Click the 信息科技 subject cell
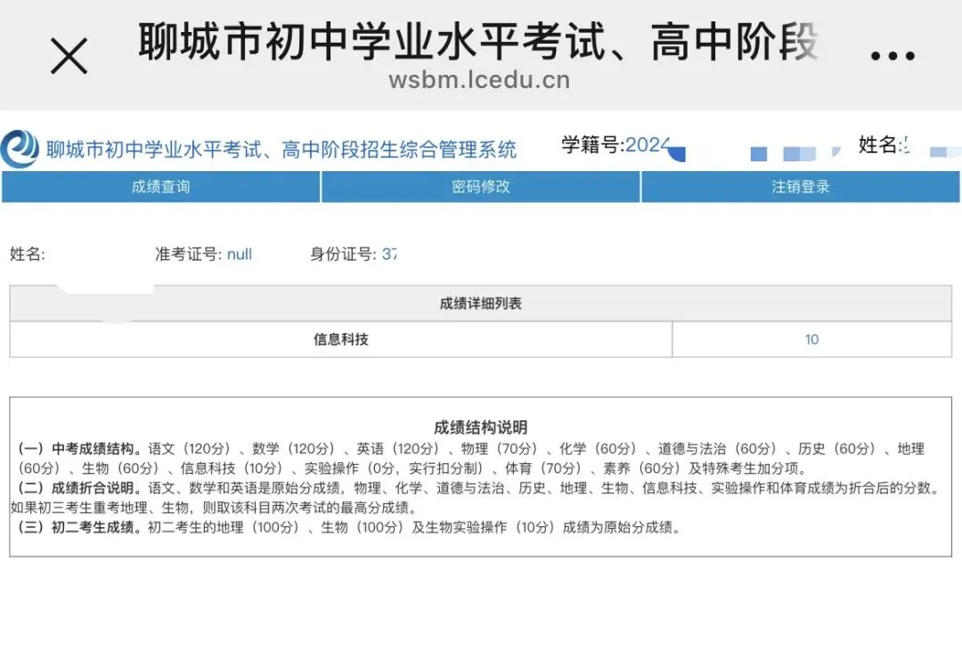 coord(340,339)
